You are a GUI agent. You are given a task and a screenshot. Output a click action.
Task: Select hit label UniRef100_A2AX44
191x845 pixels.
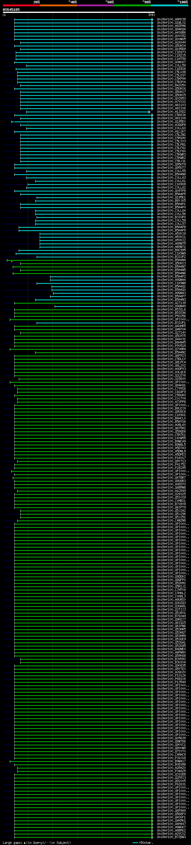(x=171, y=42)
